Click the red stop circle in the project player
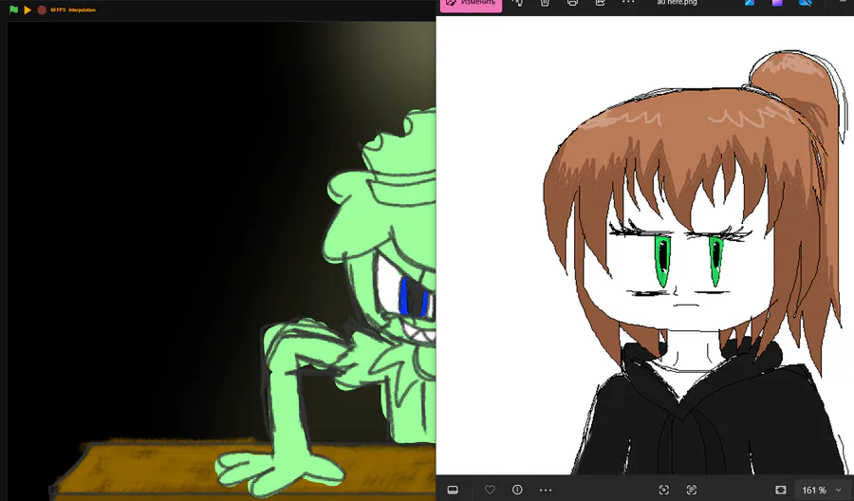Screen dimensions: 854x501 pos(42,9)
